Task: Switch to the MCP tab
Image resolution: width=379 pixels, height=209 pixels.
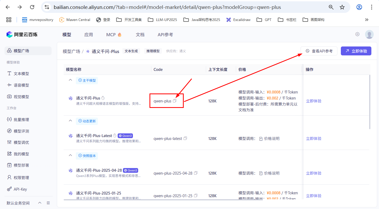Action: pos(112,34)
